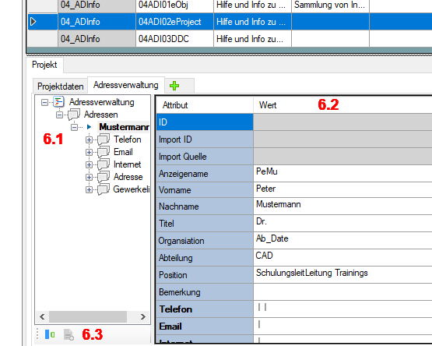This screenshot has height=346, width=432.
Task: Click the row-selector arrow of 04ADI02eProject
Action: click(x=33, y=22)
